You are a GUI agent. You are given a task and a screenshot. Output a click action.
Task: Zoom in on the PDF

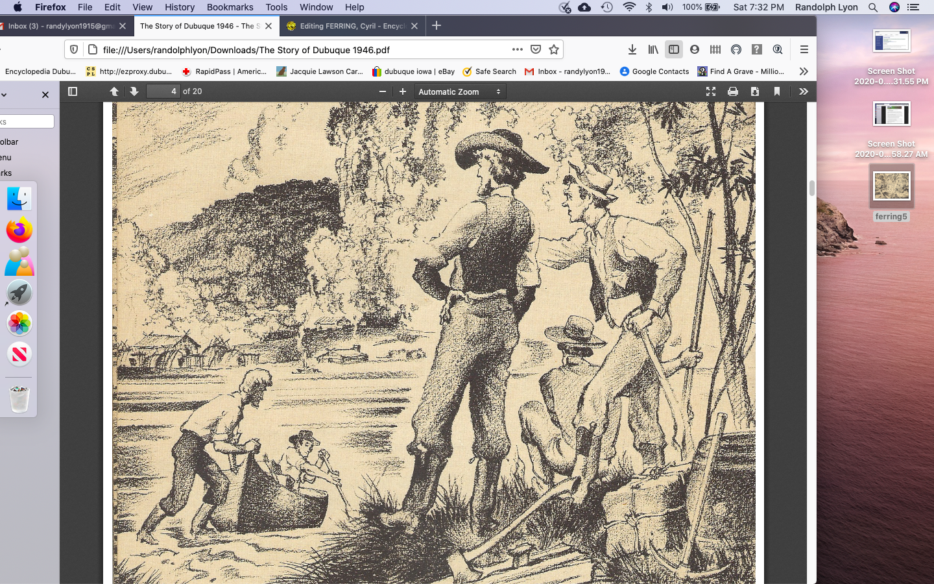[403, 91]
